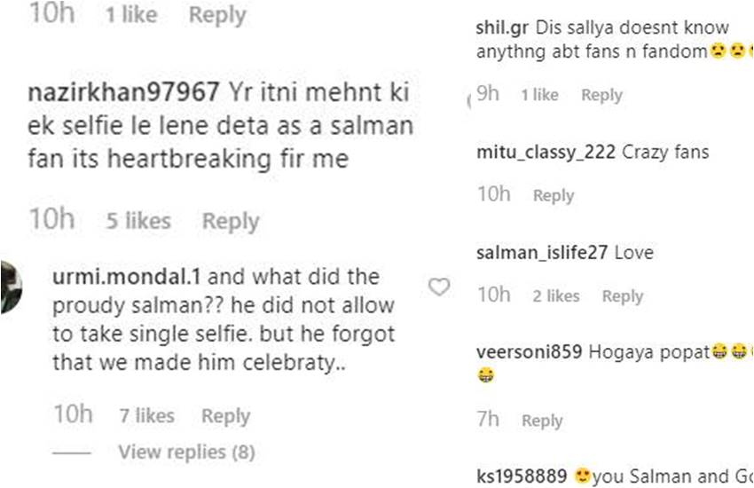Screen dimensions: 754x488
Task: Like the urmi.mondal.1 comment with the heart icon
Action: [439, 287]
